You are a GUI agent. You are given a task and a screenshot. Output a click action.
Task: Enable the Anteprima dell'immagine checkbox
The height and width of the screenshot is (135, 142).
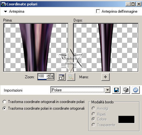98,11
